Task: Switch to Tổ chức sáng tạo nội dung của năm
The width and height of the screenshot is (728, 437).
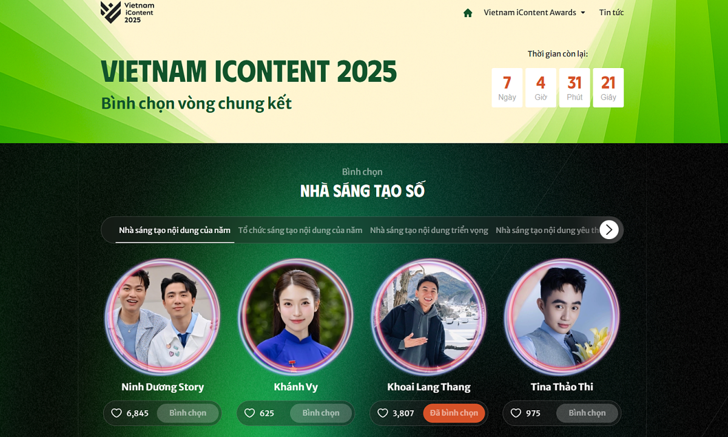Action: point(300,230)
